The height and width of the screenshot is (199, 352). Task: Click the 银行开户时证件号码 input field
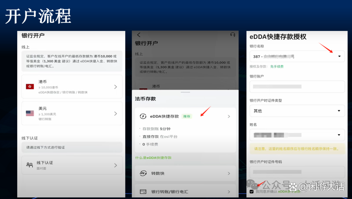pyautogui.click(x=297, y=172)
